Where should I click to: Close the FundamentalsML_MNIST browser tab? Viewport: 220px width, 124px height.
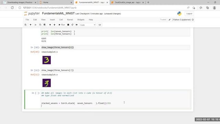point(107,2)
